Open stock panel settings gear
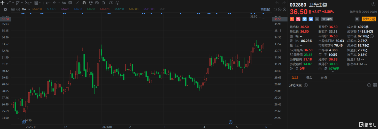 (373, 4)
